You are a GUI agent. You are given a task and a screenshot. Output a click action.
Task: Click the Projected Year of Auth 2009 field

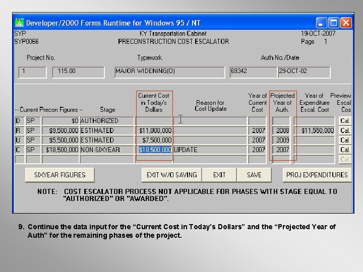tap(281, 140)
